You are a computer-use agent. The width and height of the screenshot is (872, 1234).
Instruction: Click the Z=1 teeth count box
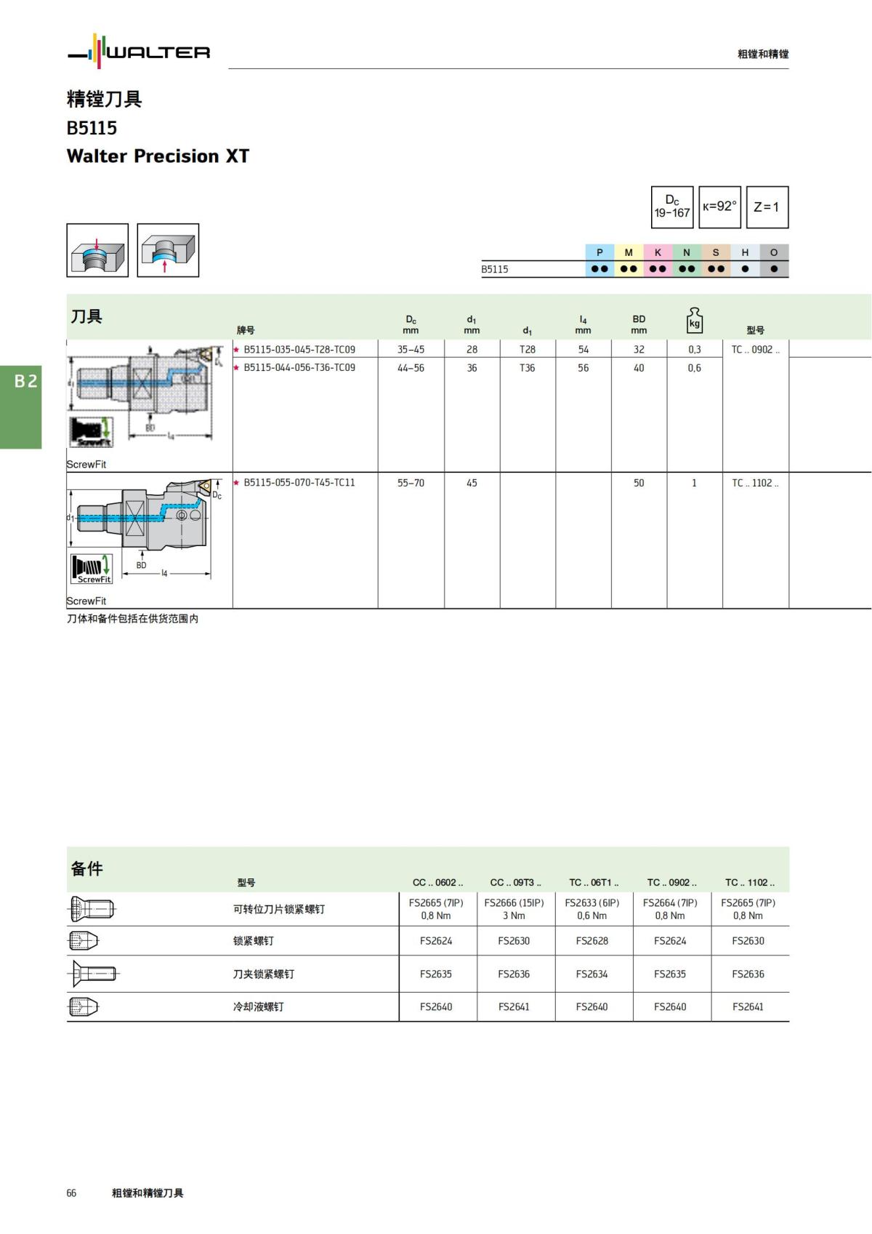point(767,207)
